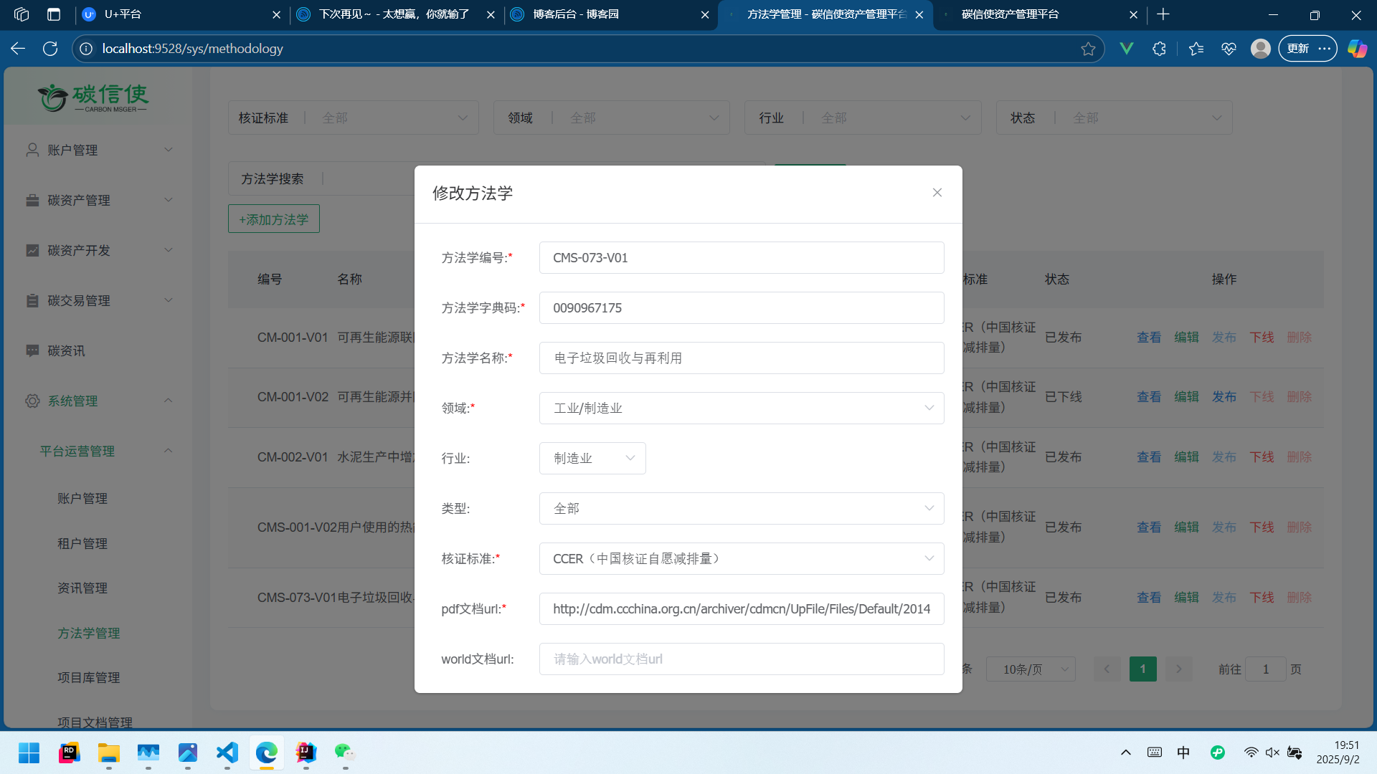Open the 类型 全部 dropdown
The image size is (1377, 774).
pyautogui.click(x=741, y=508)
